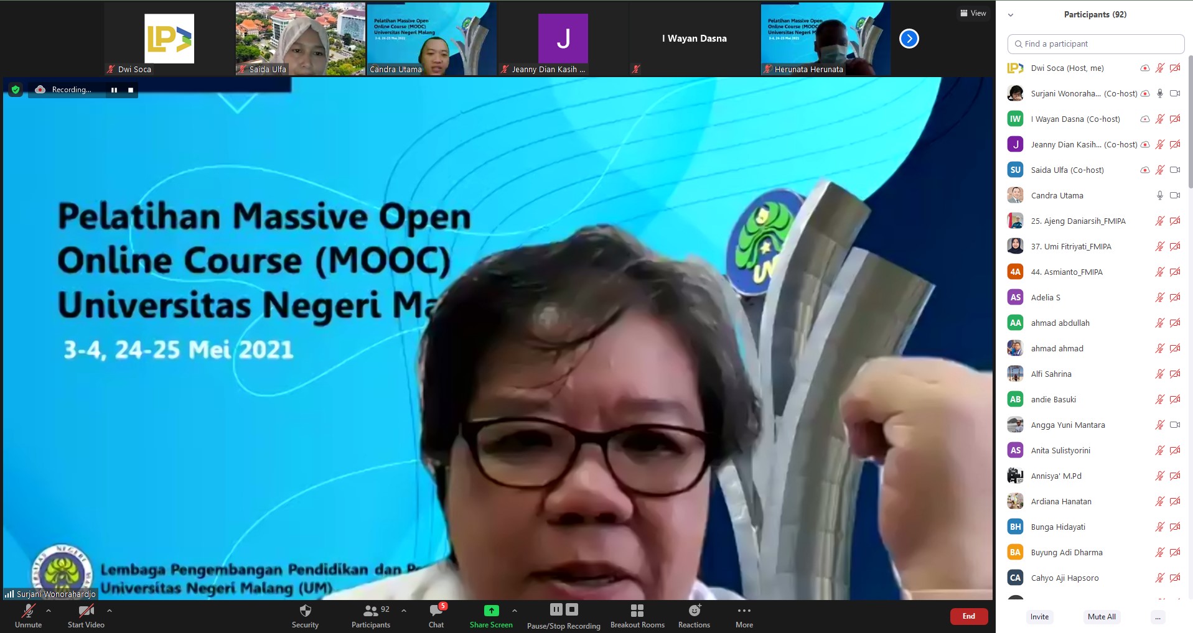Viewport: 1193px width, 633px height.
Task: Click video-off icon for ahmad abdullah
Action: pyautogui.click(x=1175, y=323)
